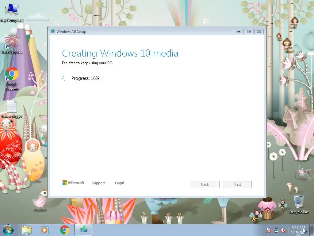The image size is (314, 236).
Task: Select the DataWagon desktop shortcut
Action: click(x=12, y=45)
